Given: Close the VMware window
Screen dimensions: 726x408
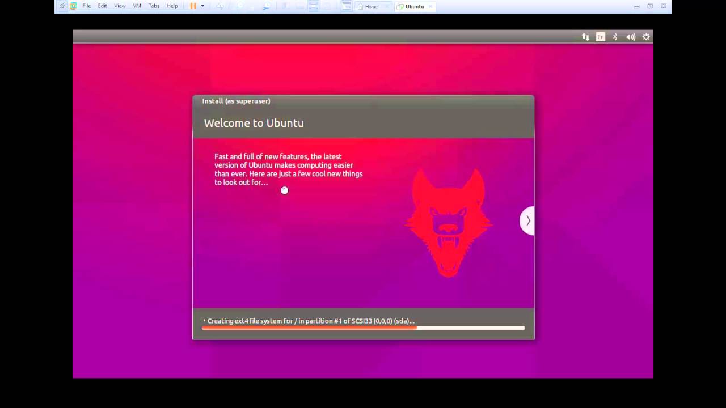Looking at the screenshot, I should point(664,6).
